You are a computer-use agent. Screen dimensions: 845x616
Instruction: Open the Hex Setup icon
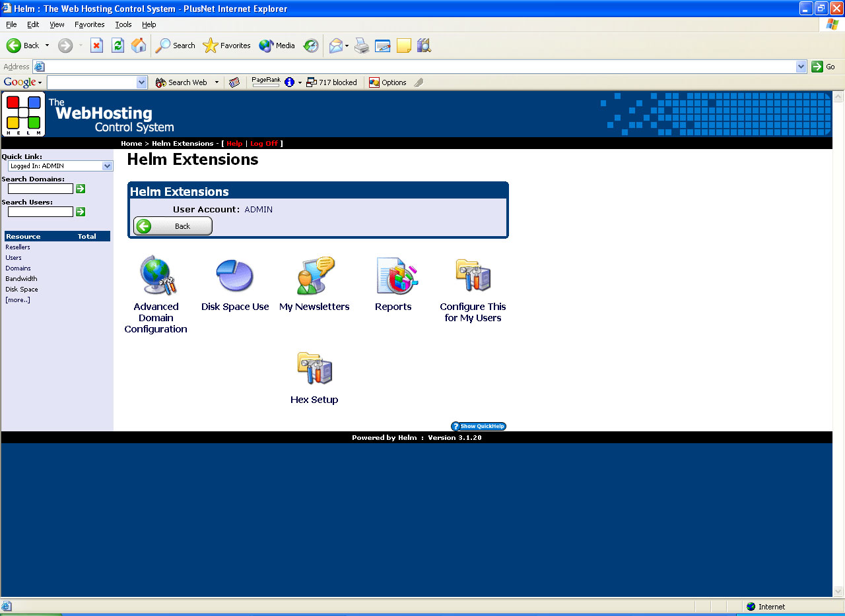coord(314,369)
